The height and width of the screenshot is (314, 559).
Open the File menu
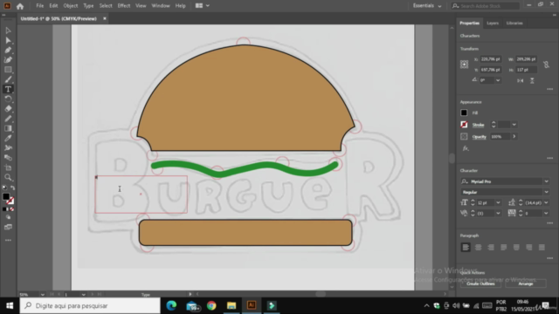tap(39, 6)
